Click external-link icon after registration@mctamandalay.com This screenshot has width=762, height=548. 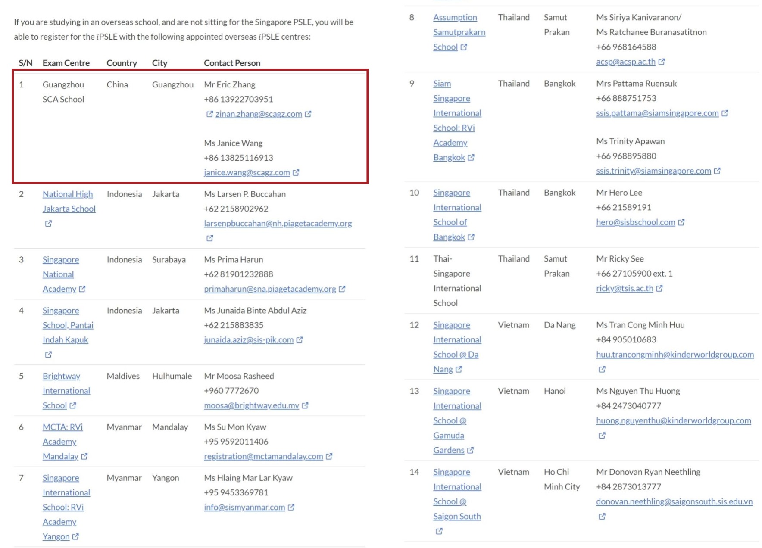click(329, 456)
